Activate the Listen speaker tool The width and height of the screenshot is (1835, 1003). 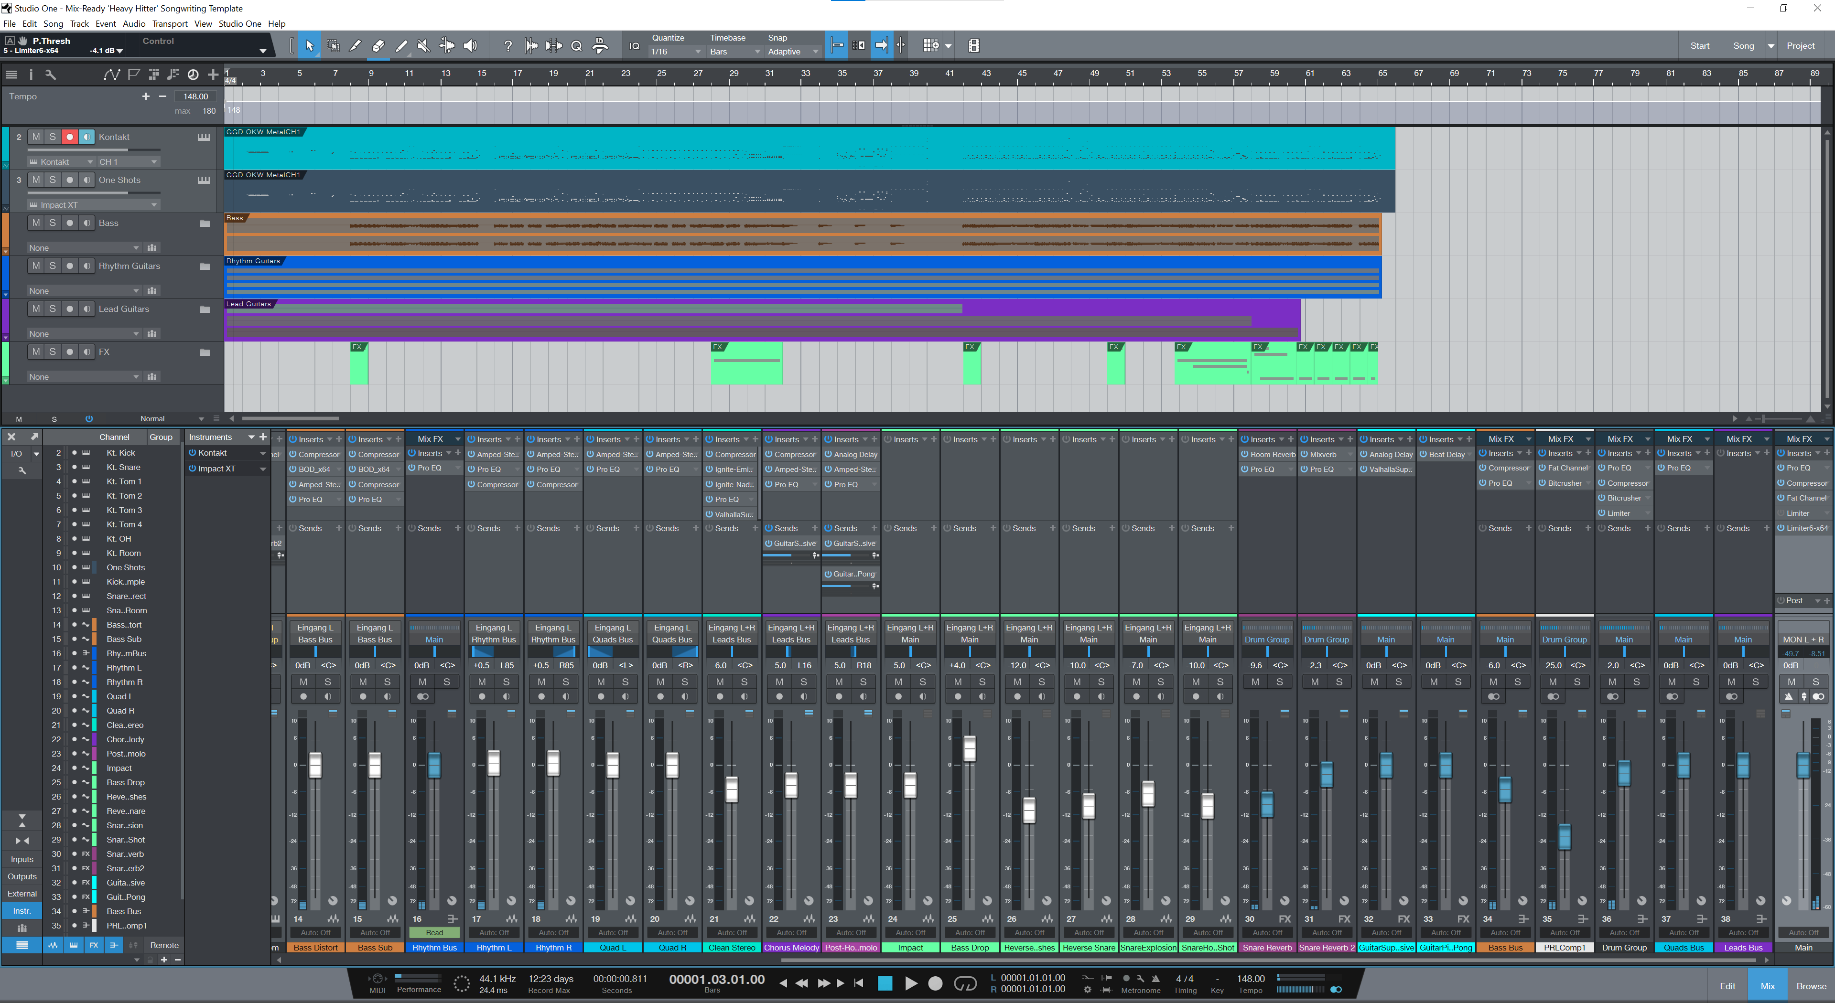pos(470,45)
